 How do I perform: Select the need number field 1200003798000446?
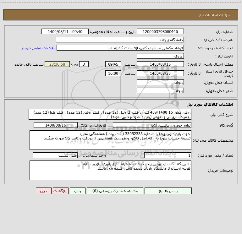(x=160, y=31)
